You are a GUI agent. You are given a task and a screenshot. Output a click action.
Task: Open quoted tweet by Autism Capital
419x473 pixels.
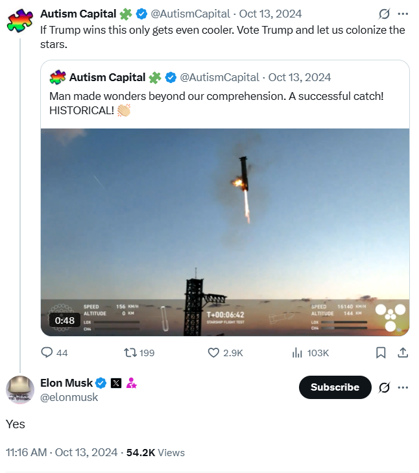225,94
